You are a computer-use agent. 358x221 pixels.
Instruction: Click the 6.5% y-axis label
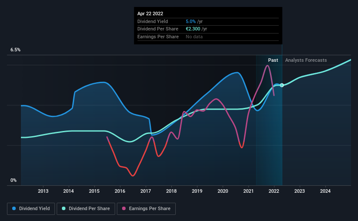(x=16, y=50)
